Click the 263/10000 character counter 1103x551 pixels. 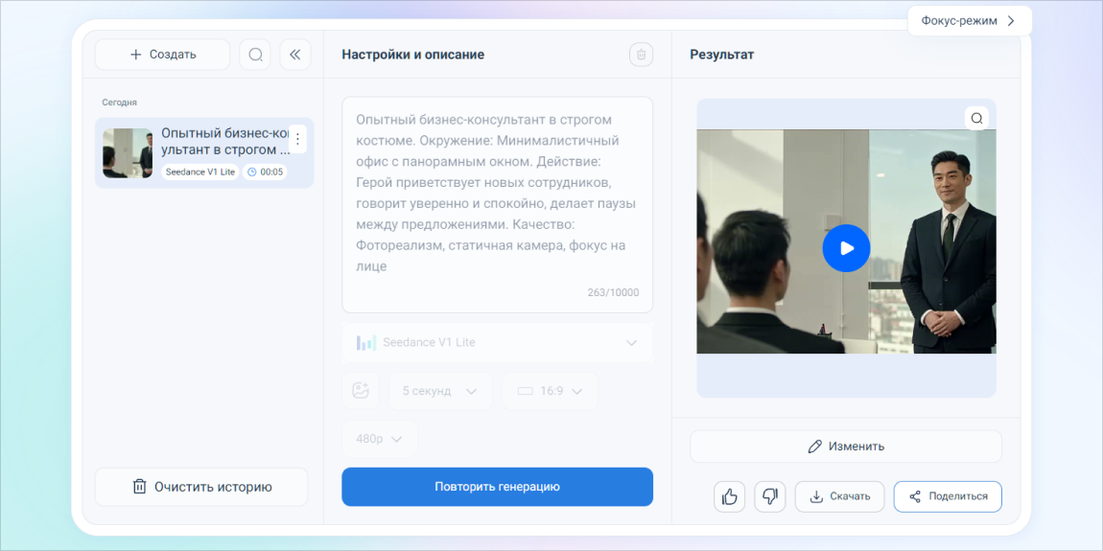[x=614, y=292]
